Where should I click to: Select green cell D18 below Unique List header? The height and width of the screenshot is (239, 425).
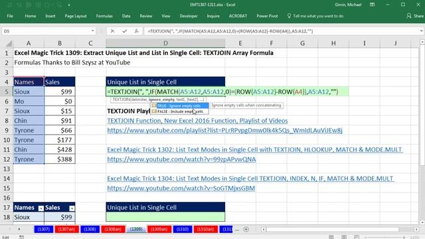pyautogui.click(x=165, y=217)
